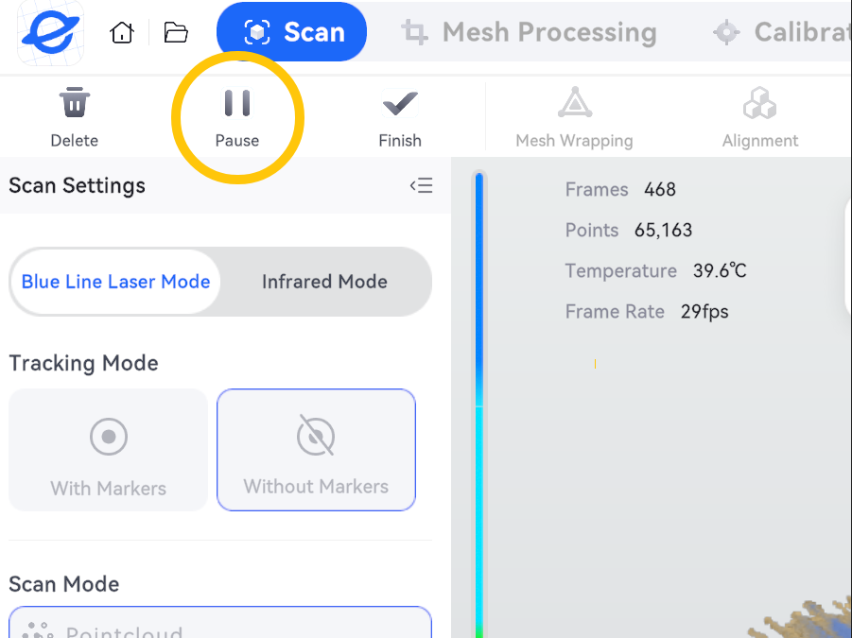This screenshot has width=852, height=638.
Task: Delete the current scan data
Action: pyautogui.click(x=75, y=117)
